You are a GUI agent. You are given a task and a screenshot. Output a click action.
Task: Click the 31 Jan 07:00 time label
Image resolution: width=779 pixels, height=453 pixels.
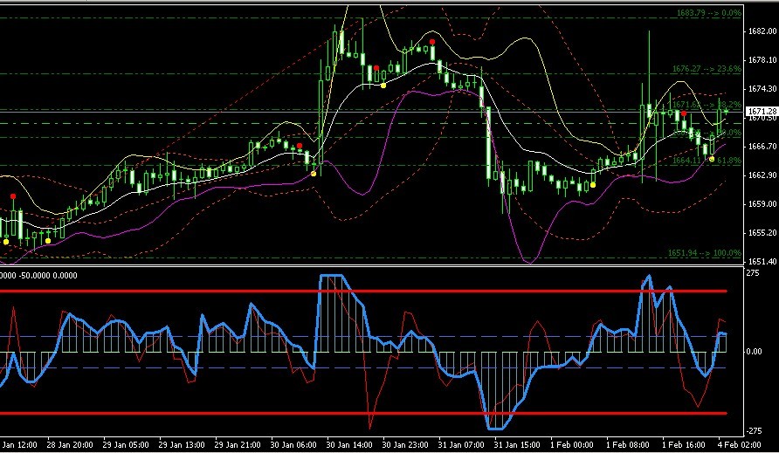click(461, 444)
